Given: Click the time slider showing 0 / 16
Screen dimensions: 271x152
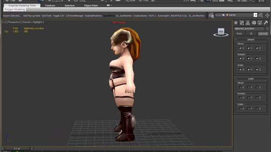Looking at the screenshot, I should point(17,149).
